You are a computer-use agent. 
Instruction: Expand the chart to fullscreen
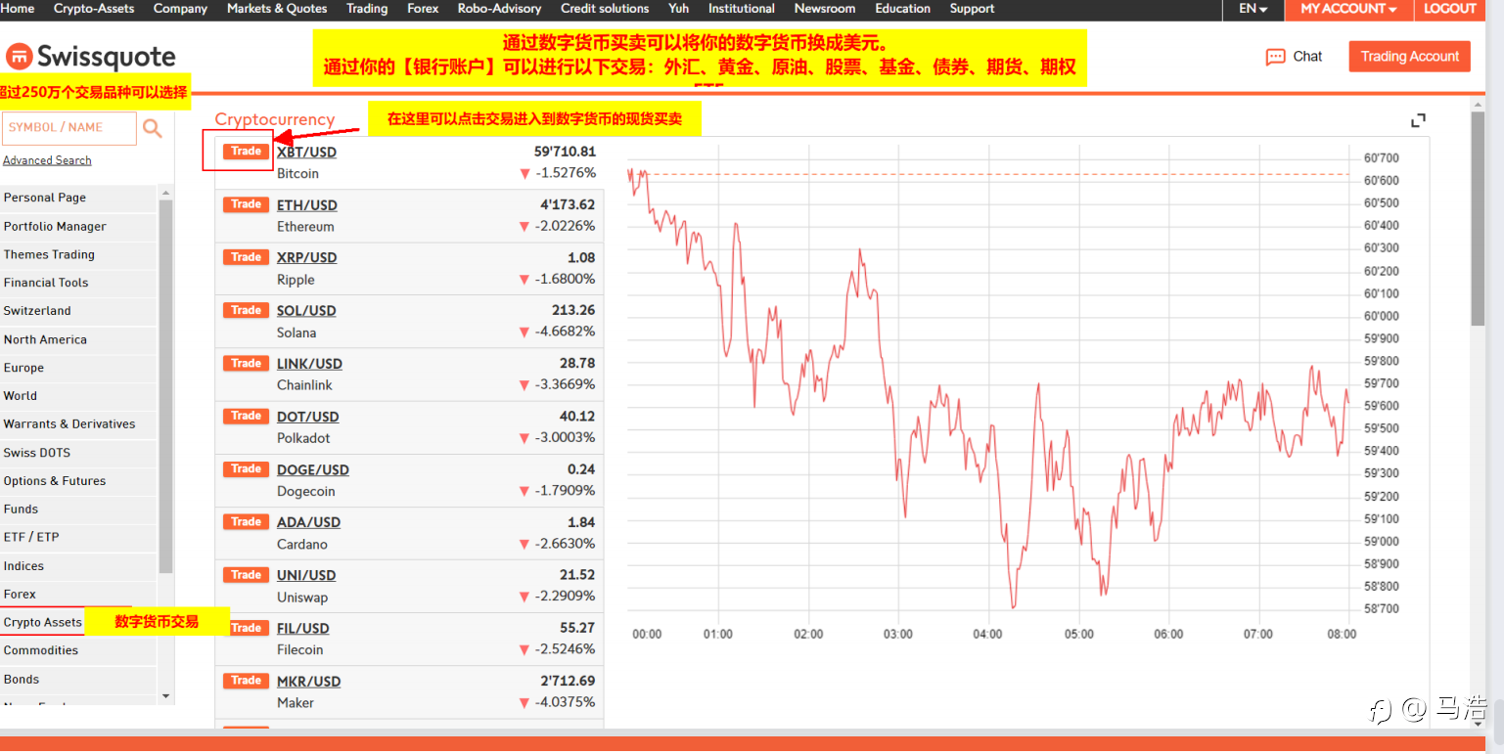pos(1418,120)
